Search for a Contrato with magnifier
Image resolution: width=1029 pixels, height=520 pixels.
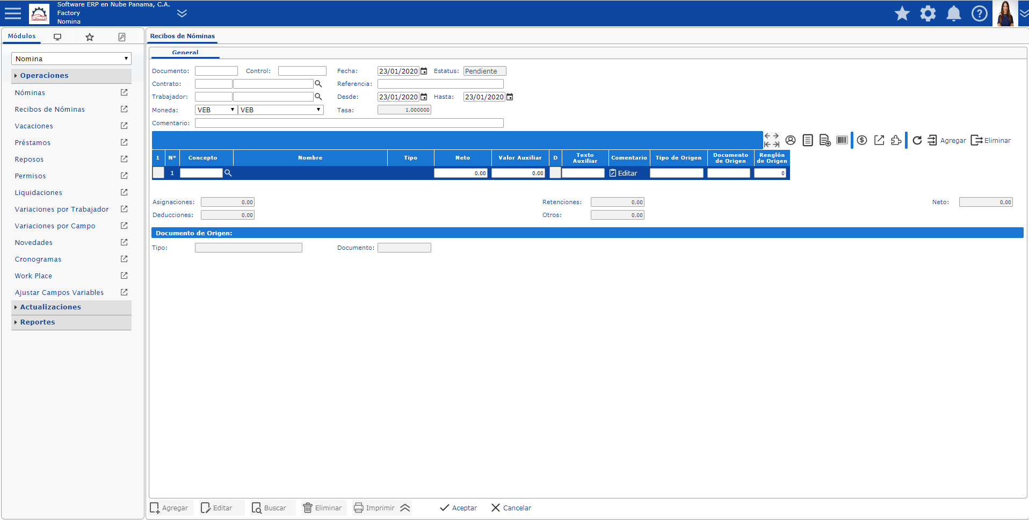[x=318, y=84]
